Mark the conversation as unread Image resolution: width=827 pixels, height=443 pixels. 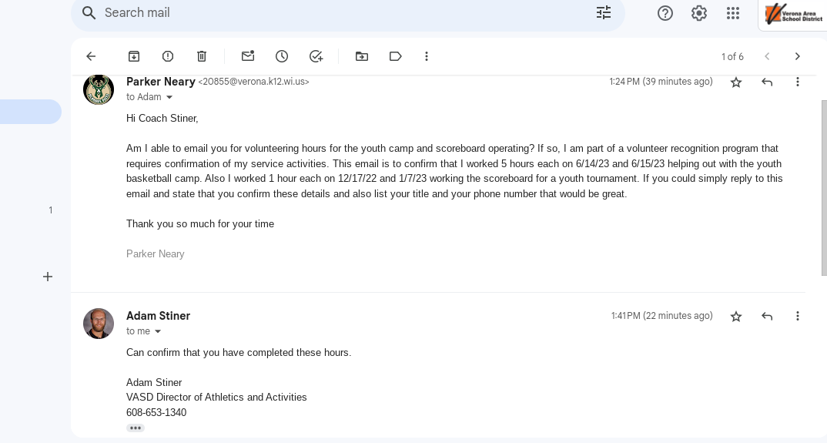click(x=248, y=56)
